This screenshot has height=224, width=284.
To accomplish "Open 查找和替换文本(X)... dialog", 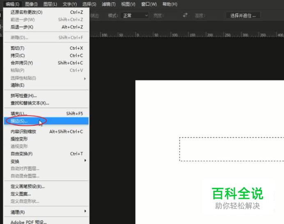I will [46, 103].
